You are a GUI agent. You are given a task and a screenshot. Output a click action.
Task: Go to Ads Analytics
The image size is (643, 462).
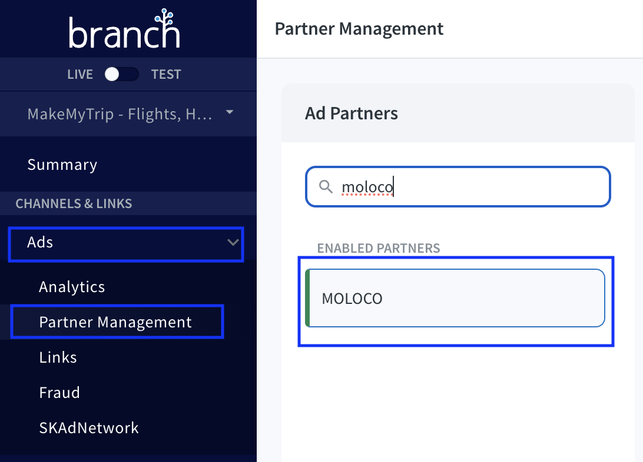pos(72,287)
